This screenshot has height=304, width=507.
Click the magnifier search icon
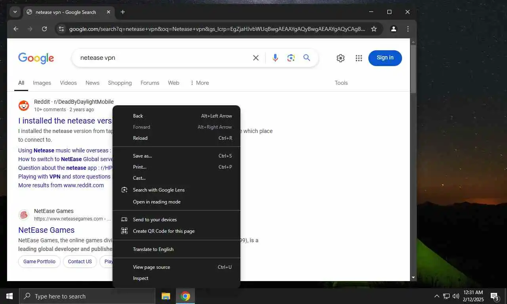pyautogui.click(x=307, y=58)
